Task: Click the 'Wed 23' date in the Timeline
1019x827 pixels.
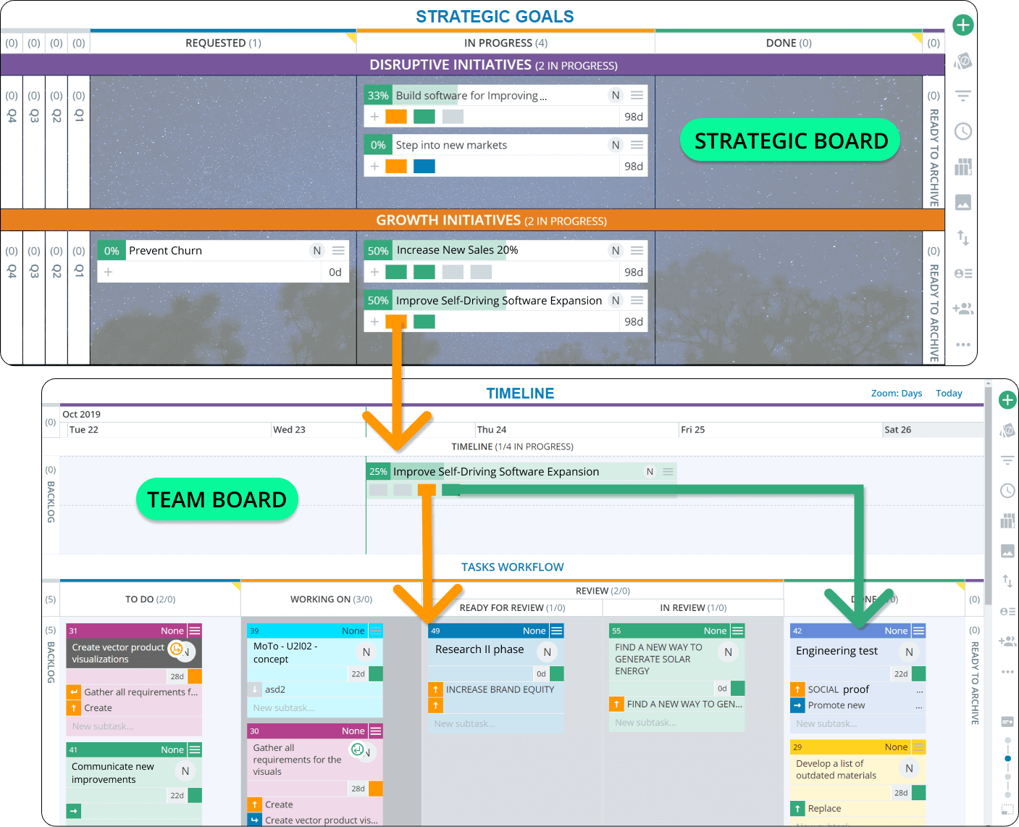Action: (289, 430)
